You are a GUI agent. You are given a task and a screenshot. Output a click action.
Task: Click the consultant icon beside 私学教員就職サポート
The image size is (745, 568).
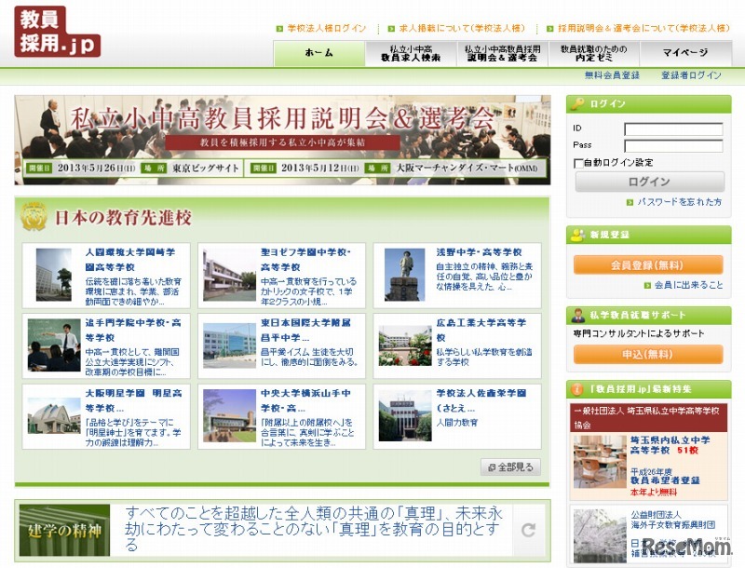[577, 315]
